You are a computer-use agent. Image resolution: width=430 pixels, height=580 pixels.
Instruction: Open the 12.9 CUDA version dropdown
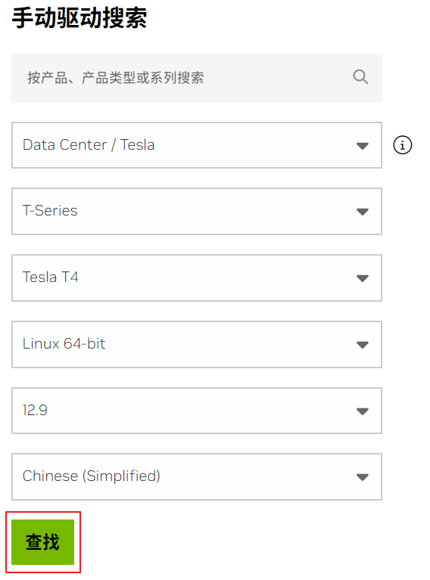point(197,411)
